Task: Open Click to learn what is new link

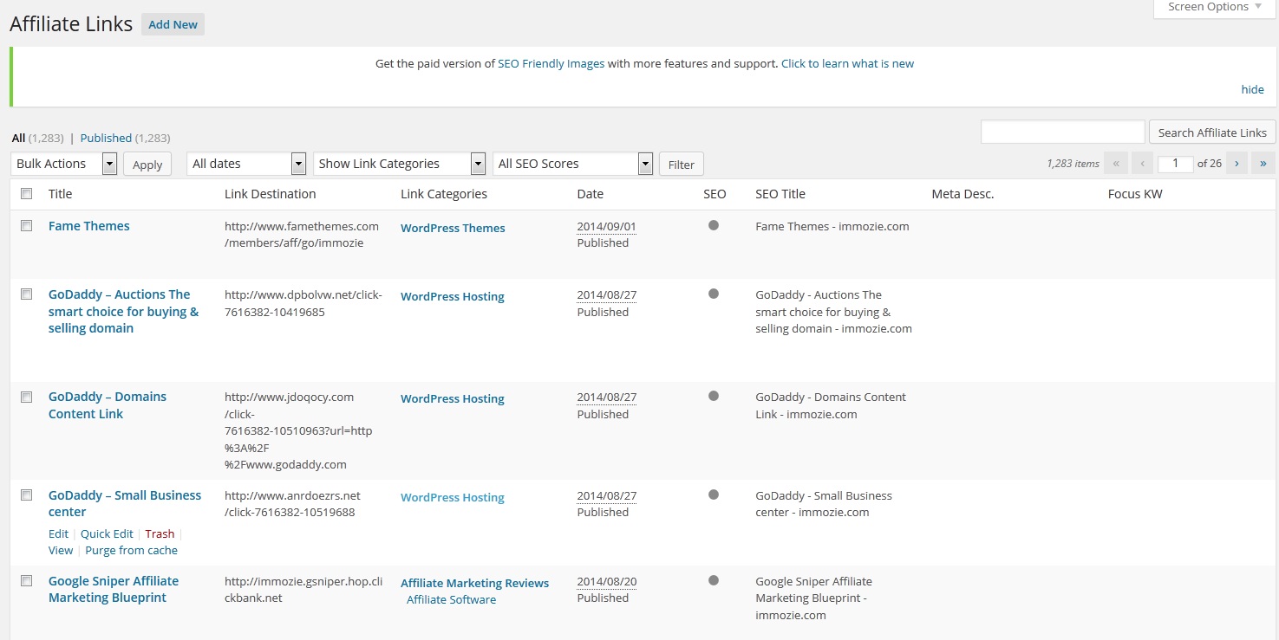Action: pyautogui.click(x=847, y=63)
